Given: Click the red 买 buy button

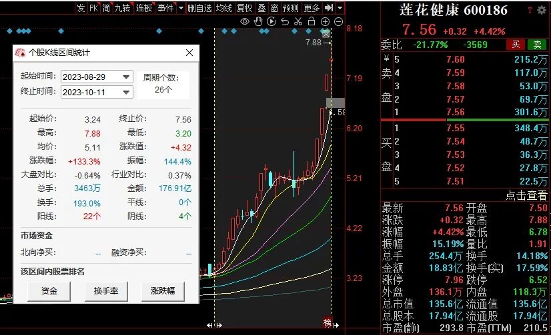Looking at the screenshot, I should click(x=516, y=45).
